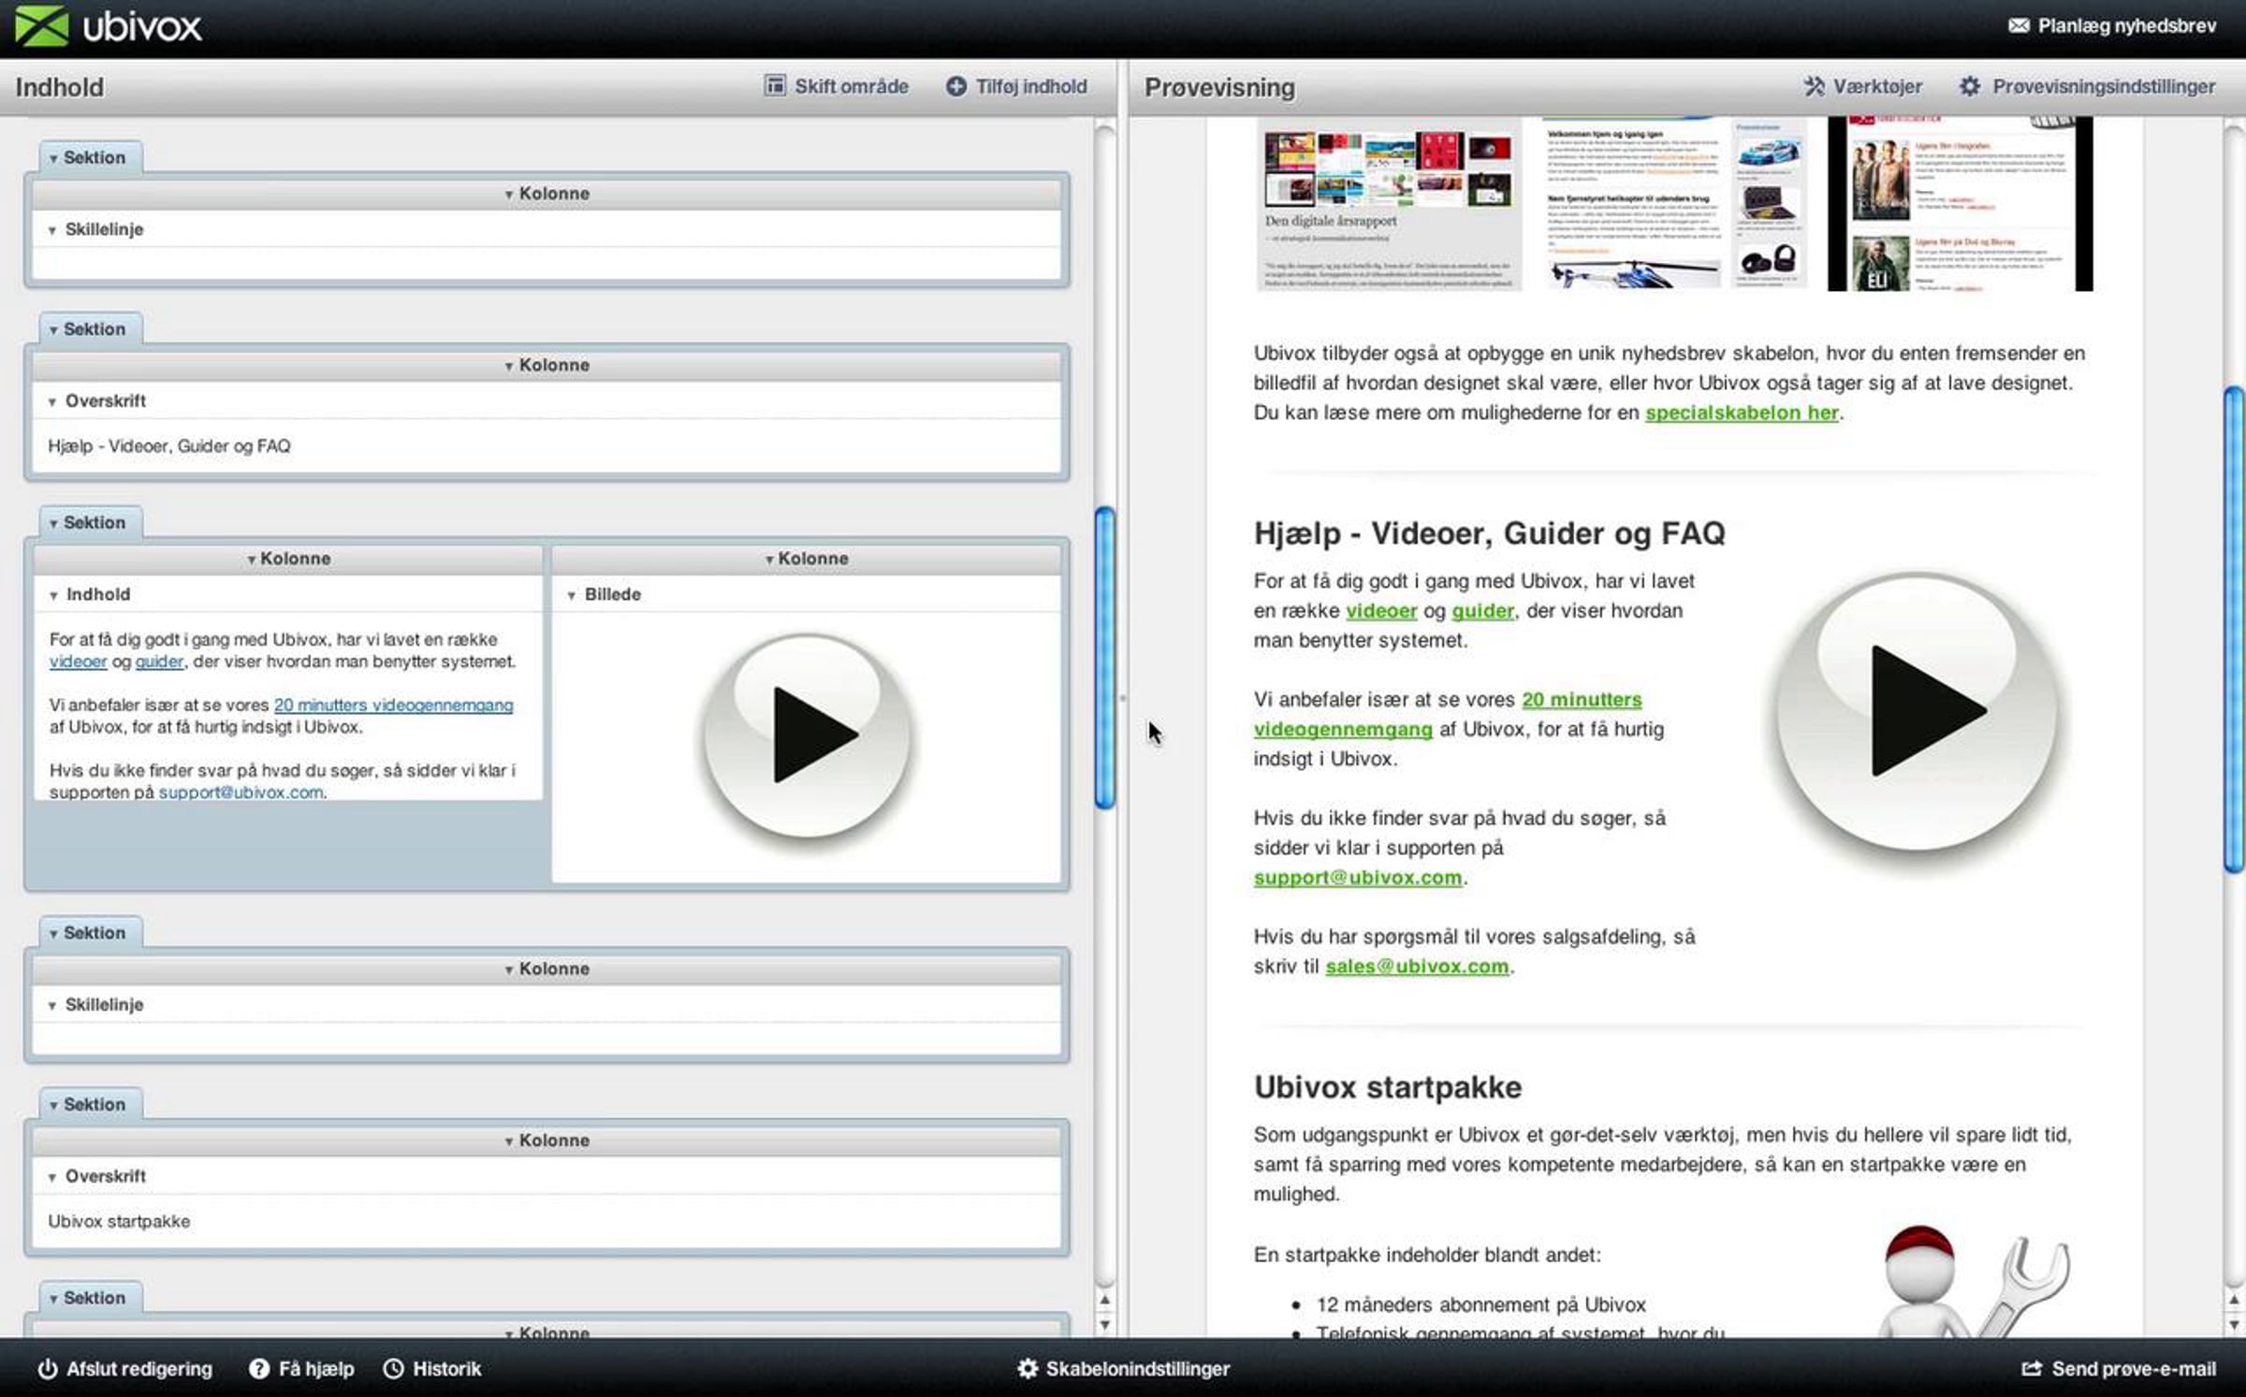Click the green 'guider' link in the preview
Viewport: 2246px width, 1397px height.
click(1482, 611)
